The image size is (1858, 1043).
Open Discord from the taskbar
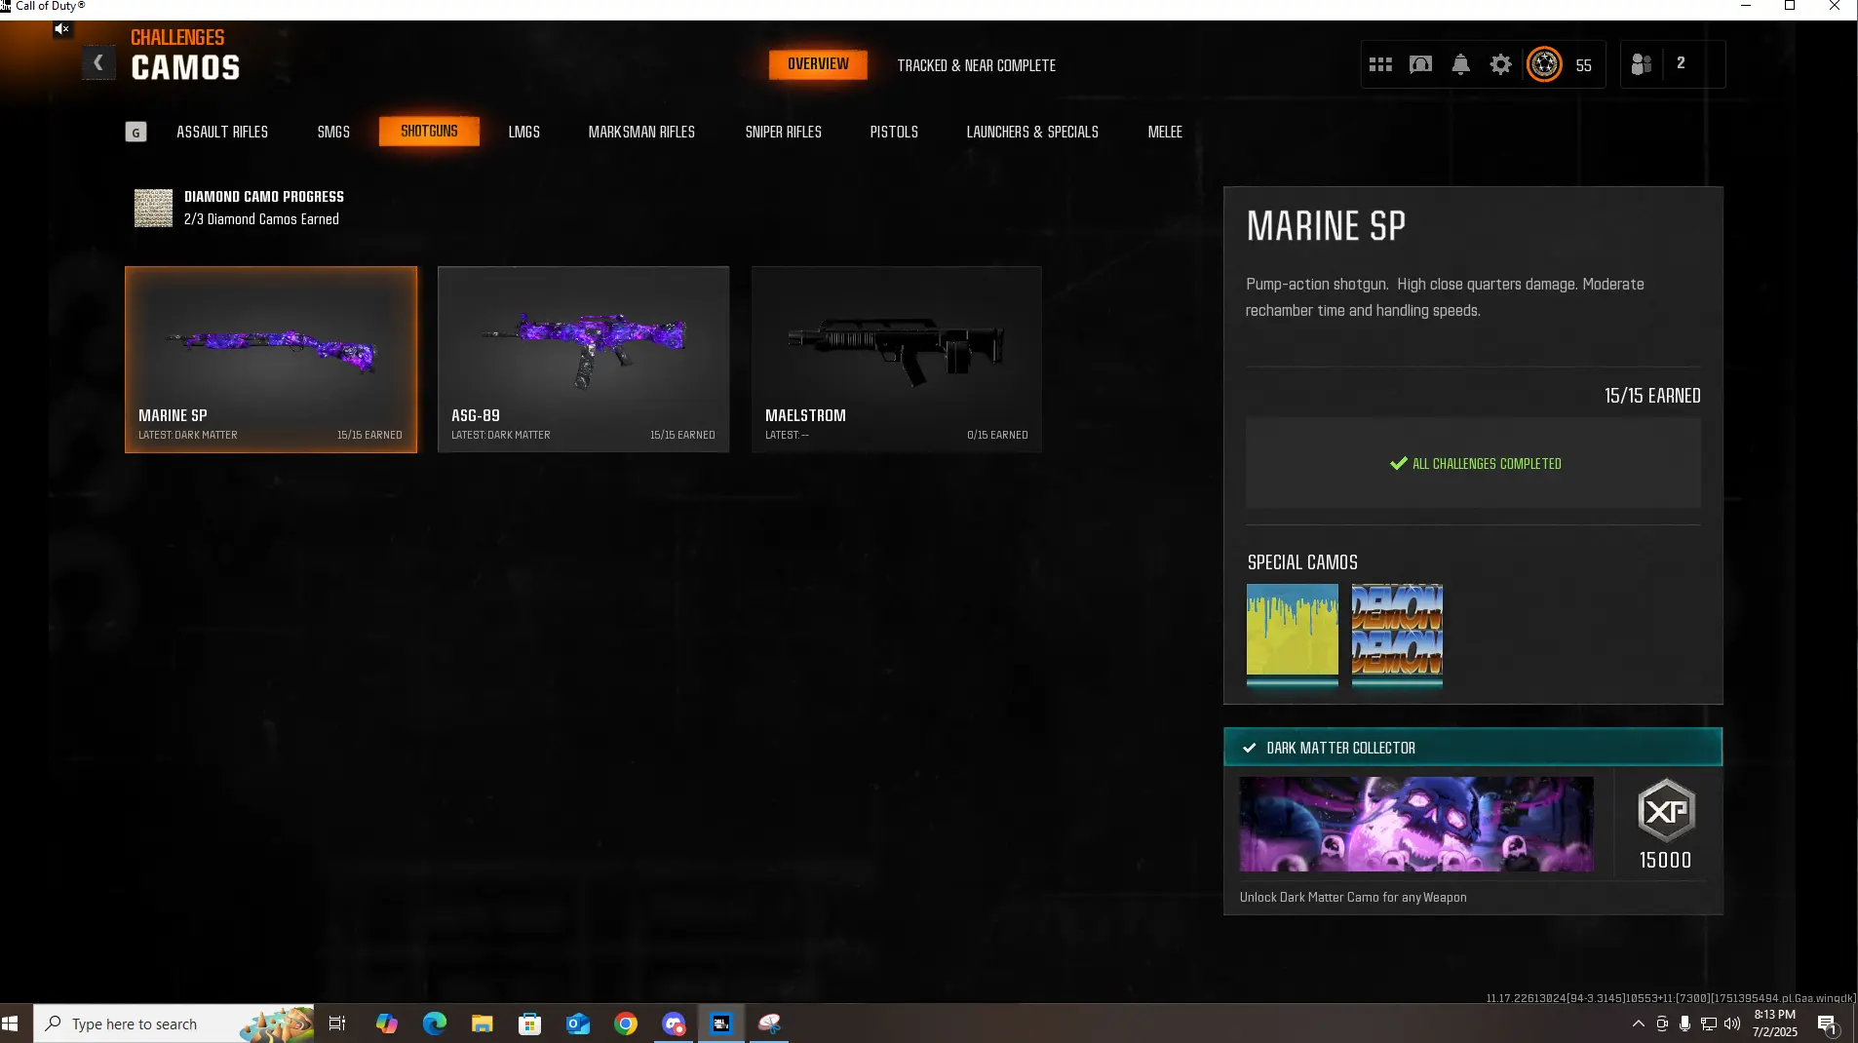[674, 1024]
